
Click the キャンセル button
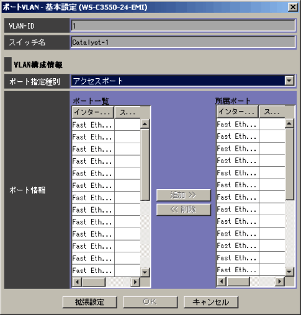pos(211,302)
